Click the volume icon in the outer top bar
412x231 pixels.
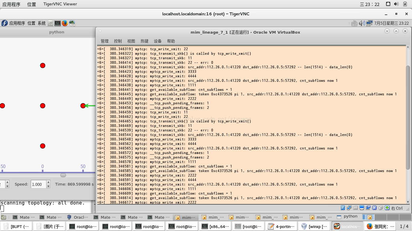(396, 4)
